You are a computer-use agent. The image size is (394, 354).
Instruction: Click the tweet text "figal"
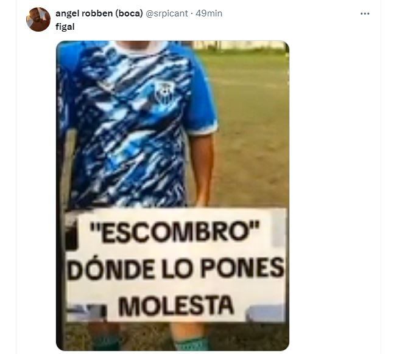tap(65, 26)
